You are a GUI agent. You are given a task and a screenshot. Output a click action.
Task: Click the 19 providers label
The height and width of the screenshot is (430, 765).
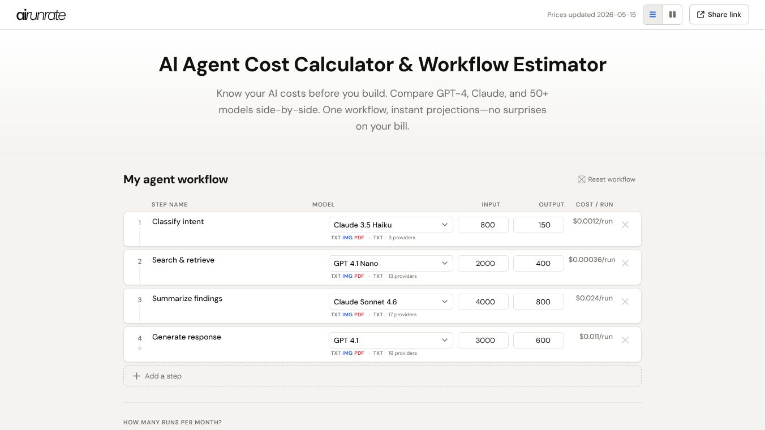pyautogui.click(x=402, y=353)
